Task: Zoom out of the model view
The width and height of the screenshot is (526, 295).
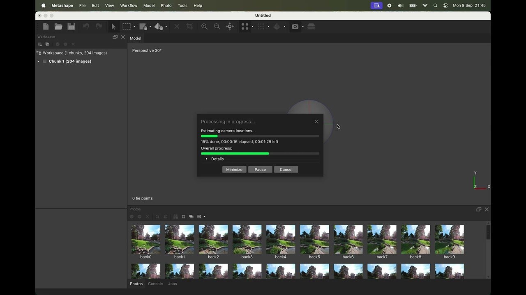Action: pos(217,27)
